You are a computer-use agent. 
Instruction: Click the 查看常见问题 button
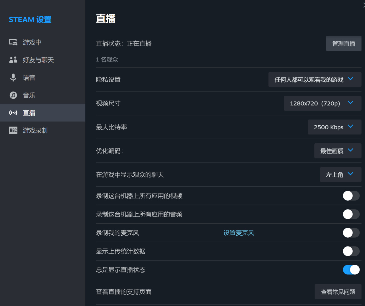pos(338,292)
